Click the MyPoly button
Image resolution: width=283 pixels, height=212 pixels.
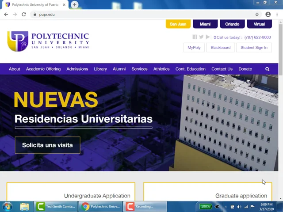click(x=194, y=48)
